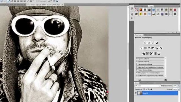Apply the purple style swatch

click(162, 14)
